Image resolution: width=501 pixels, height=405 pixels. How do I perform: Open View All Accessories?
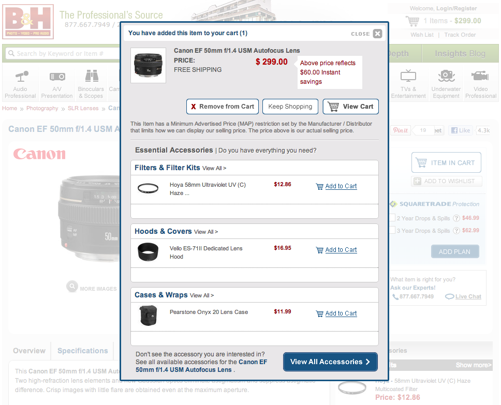point(330,362)
